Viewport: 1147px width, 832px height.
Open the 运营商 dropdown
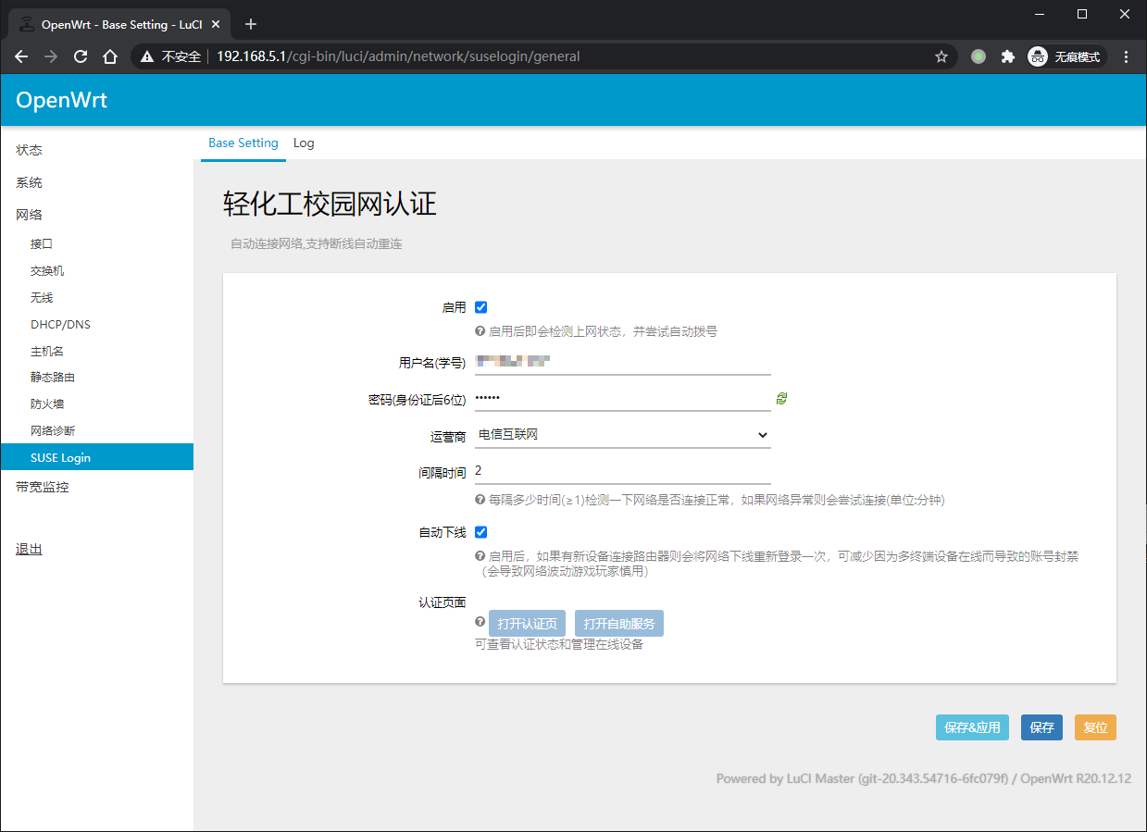(x=623, y=434)
